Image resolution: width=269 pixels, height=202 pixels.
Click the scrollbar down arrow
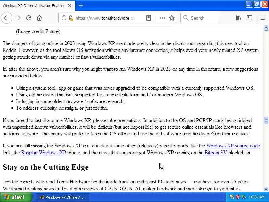(x=266, y=189)
